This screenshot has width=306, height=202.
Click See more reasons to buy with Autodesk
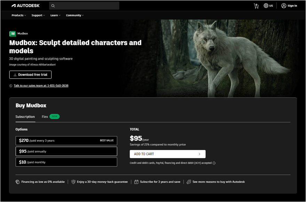tap(219, 182)
